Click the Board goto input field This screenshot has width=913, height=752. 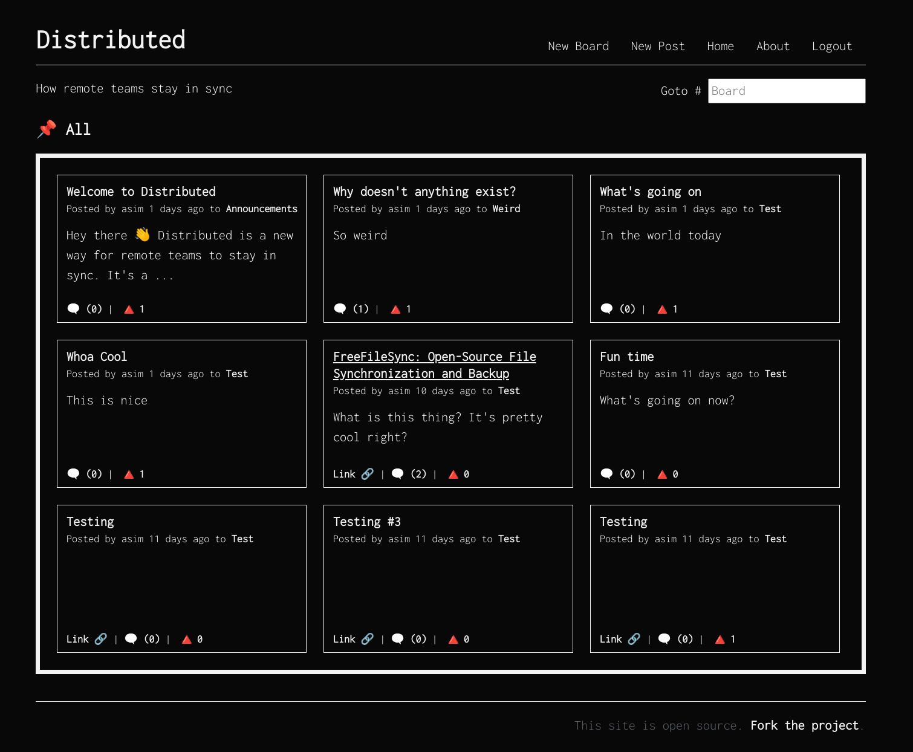click(786, 91)
